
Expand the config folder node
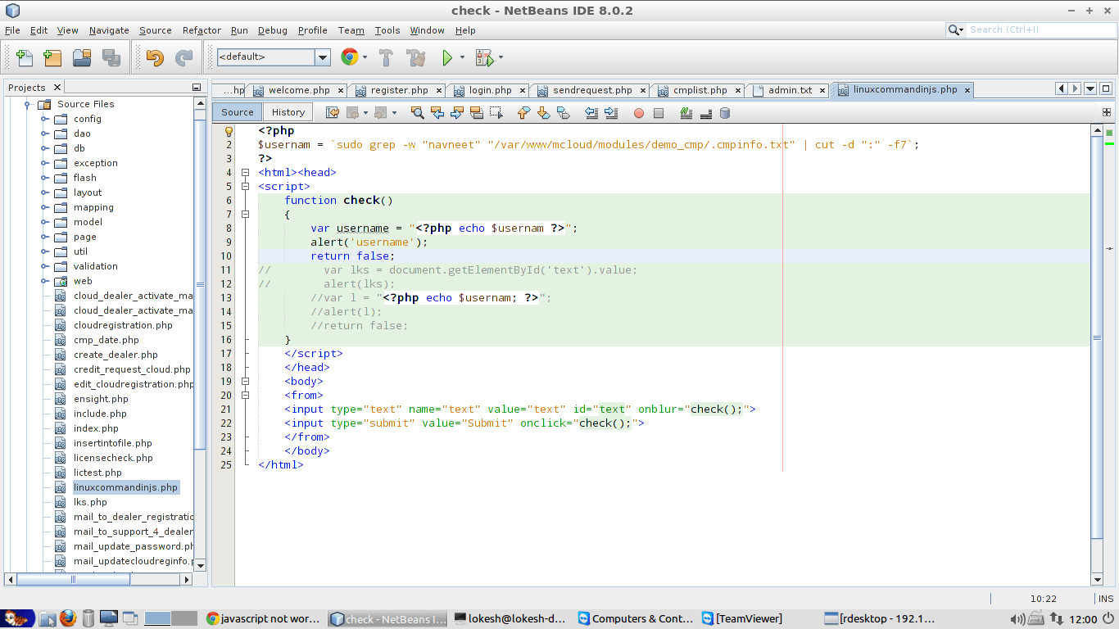pos(44,119)
